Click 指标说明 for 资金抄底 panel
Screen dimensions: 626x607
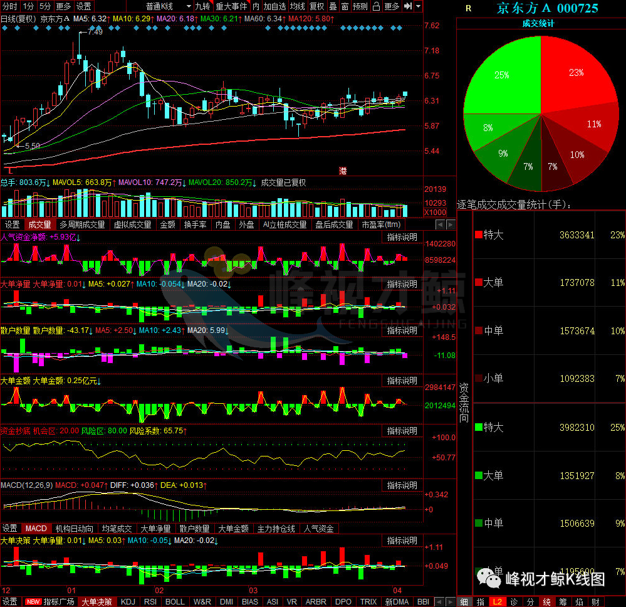click(x=402, y=431)
